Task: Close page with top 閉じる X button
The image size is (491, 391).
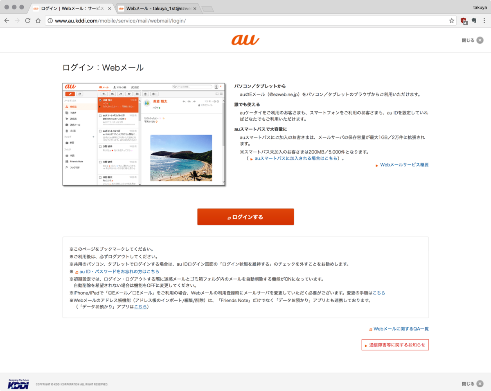Action: point(473,40)
